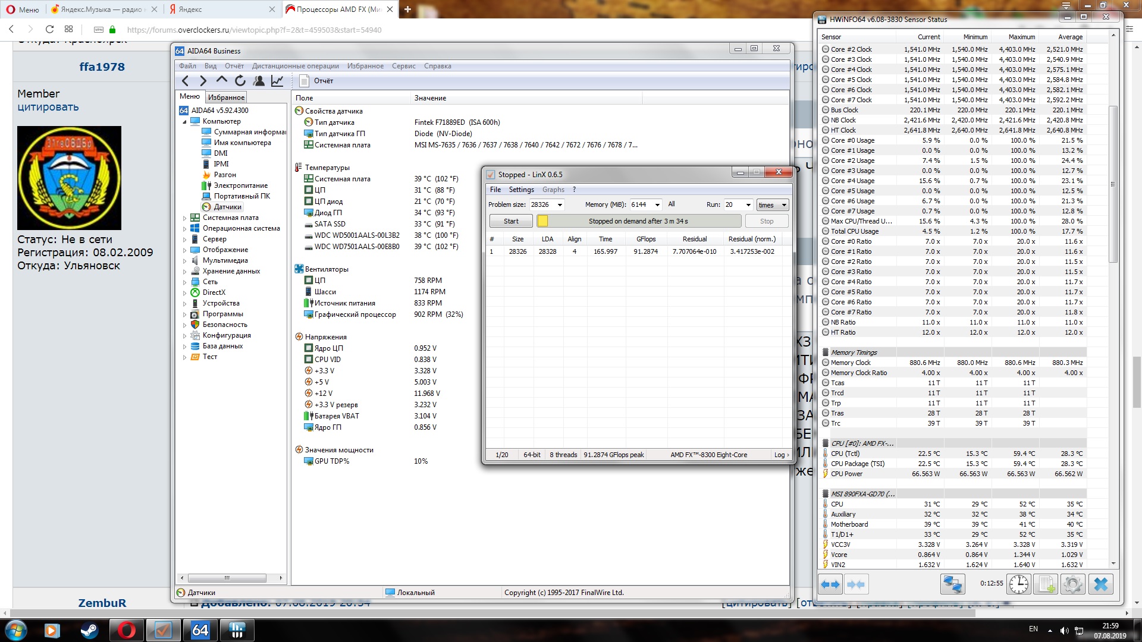Click HWiNFO expand arrows button

830,584
